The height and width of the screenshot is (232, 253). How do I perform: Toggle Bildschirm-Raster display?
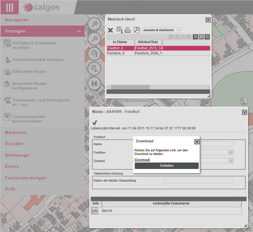tap(29, 72)
